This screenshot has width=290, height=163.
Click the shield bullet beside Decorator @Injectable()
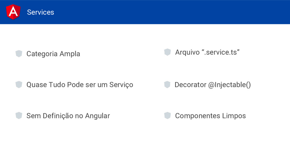coord(167,84)
